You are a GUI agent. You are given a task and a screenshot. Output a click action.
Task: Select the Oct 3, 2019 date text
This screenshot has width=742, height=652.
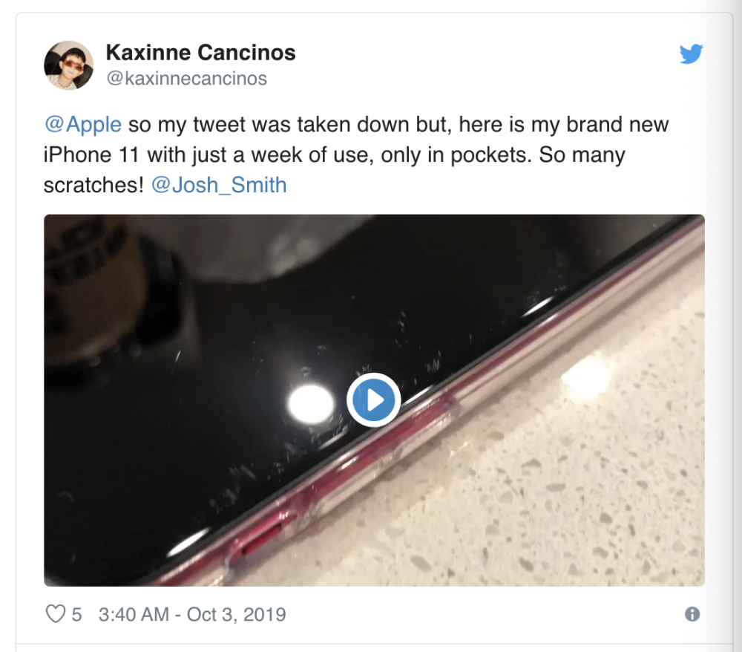pyautogui.click(x=236, y=615)
